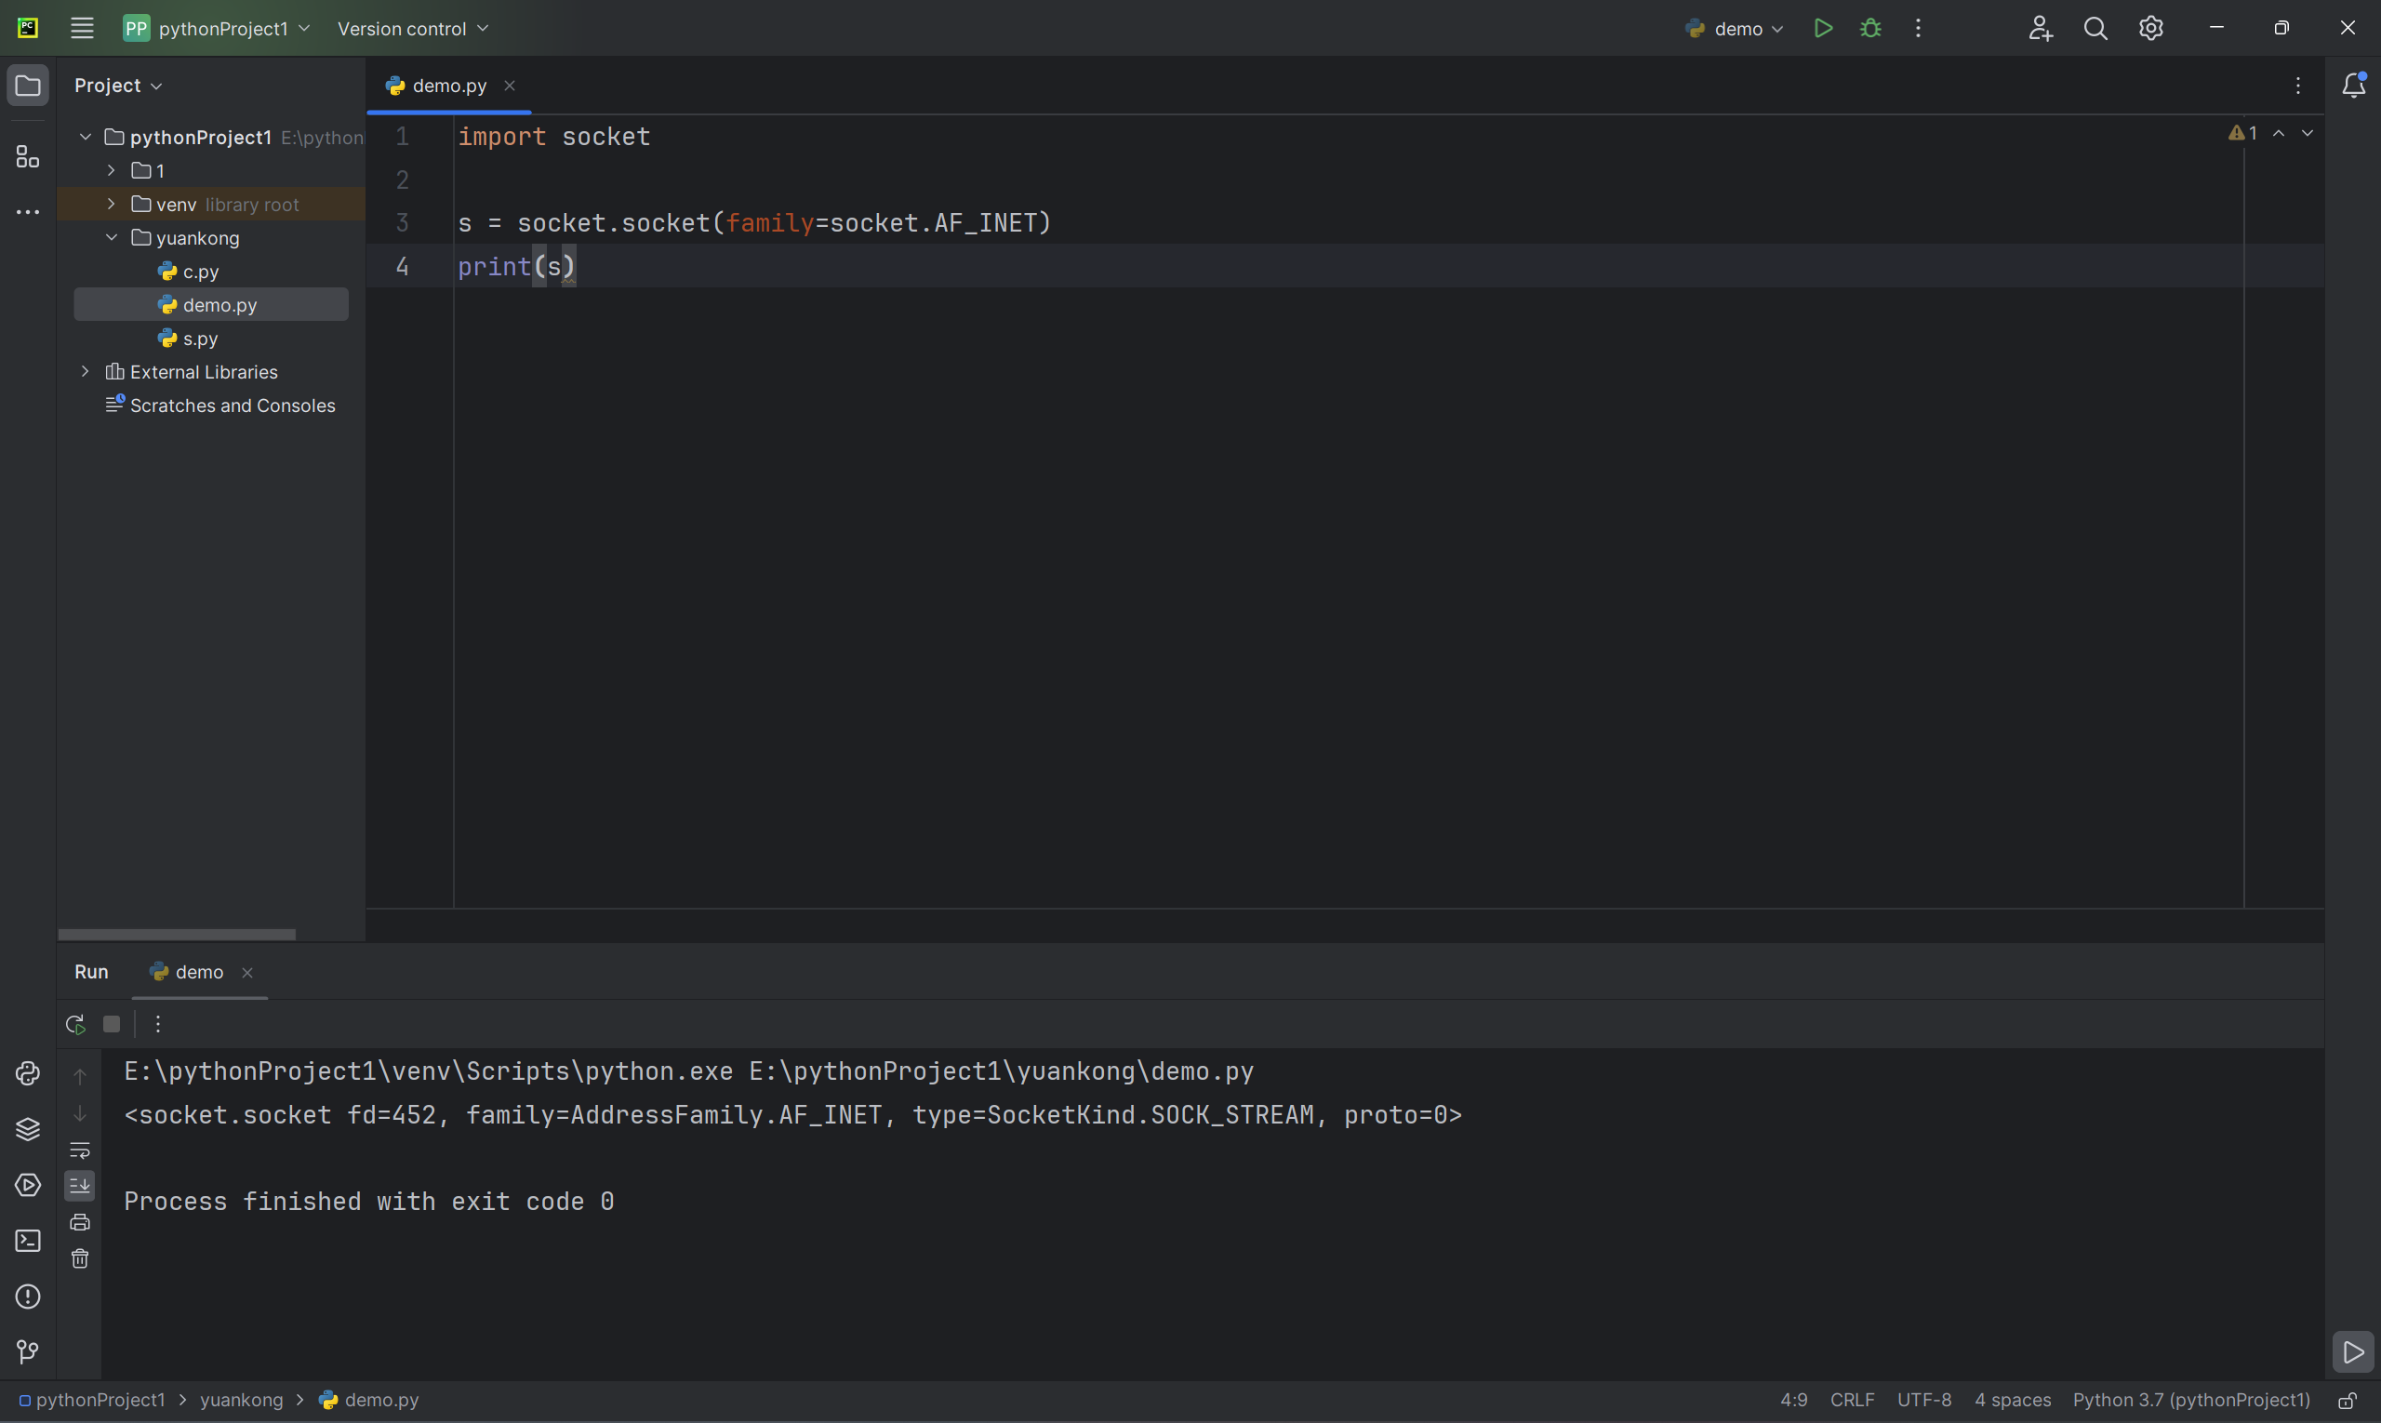The image size is (2381, 1423).
Task: Run the demo configuration with the green arrow
Action: (1823, 29)
